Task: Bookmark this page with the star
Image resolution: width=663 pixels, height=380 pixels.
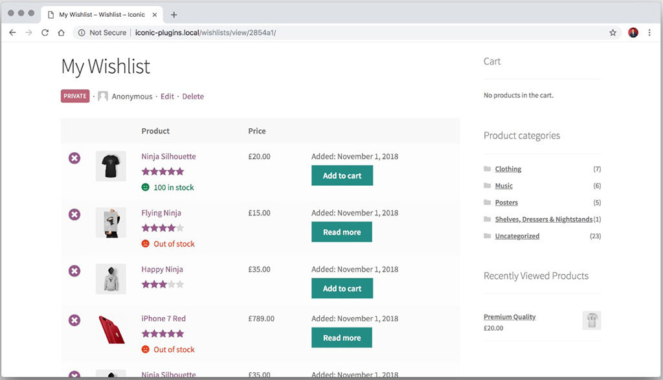Action: click(612, 32)
